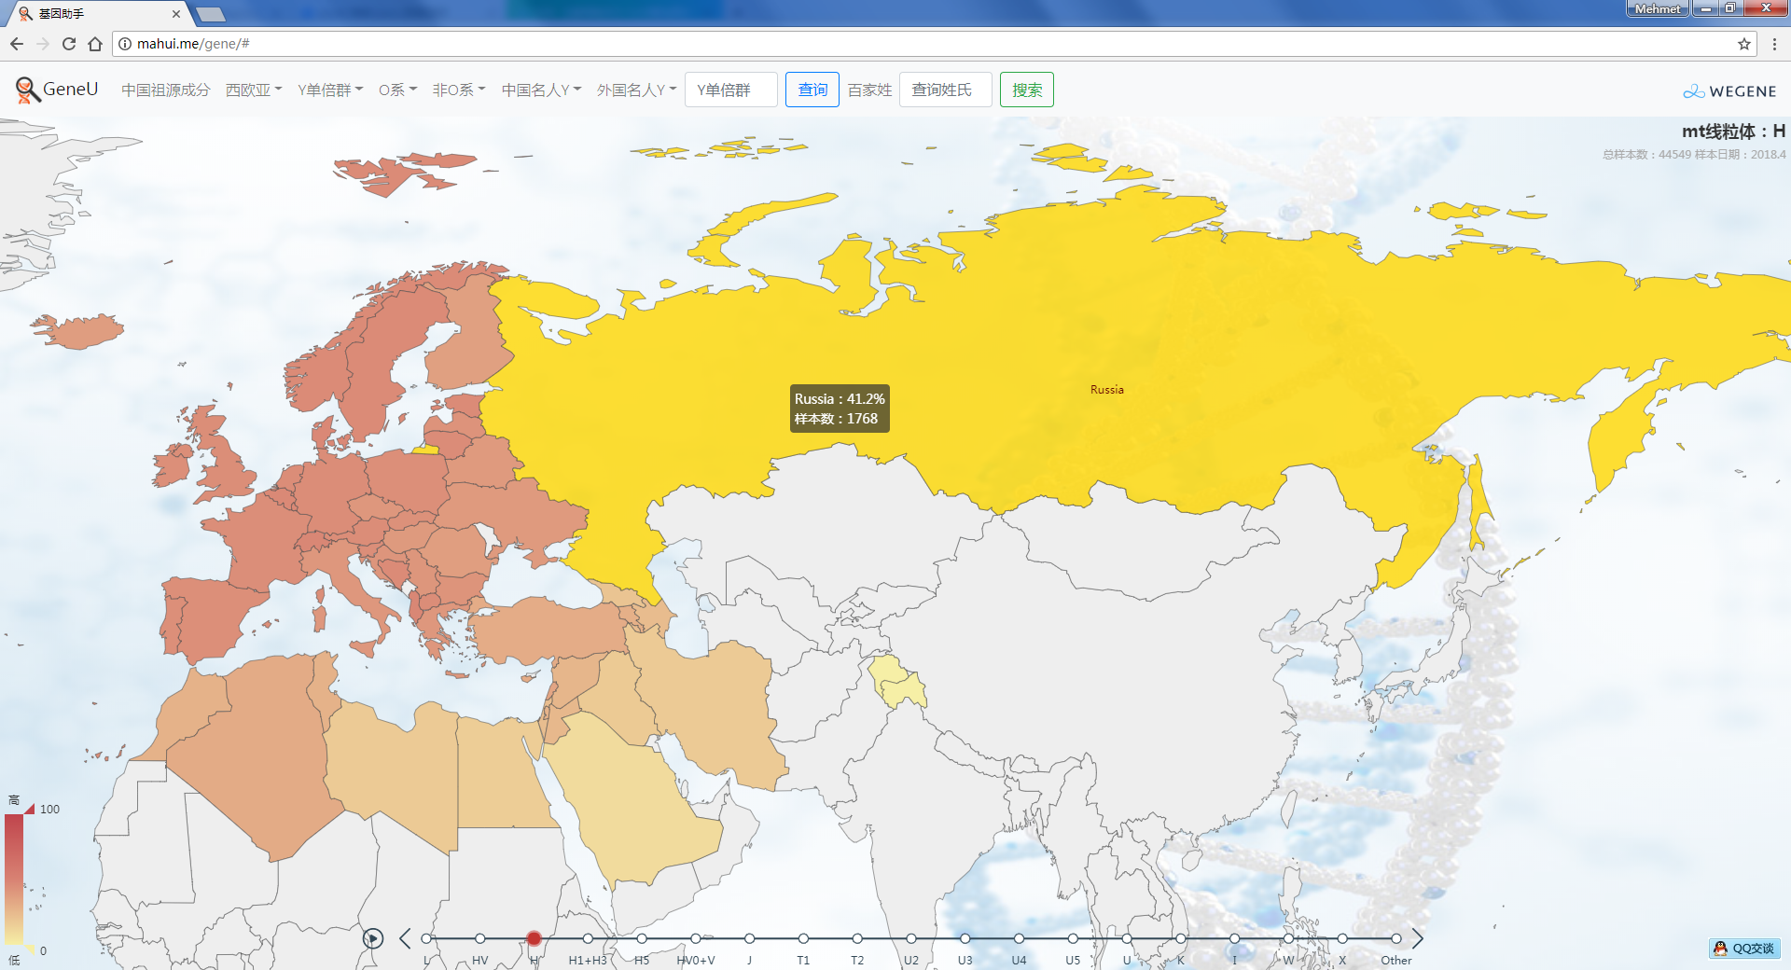Click the GeneU logo icon
The height and width of the screenshot is (970, 1791).
(x=27, y=90)
